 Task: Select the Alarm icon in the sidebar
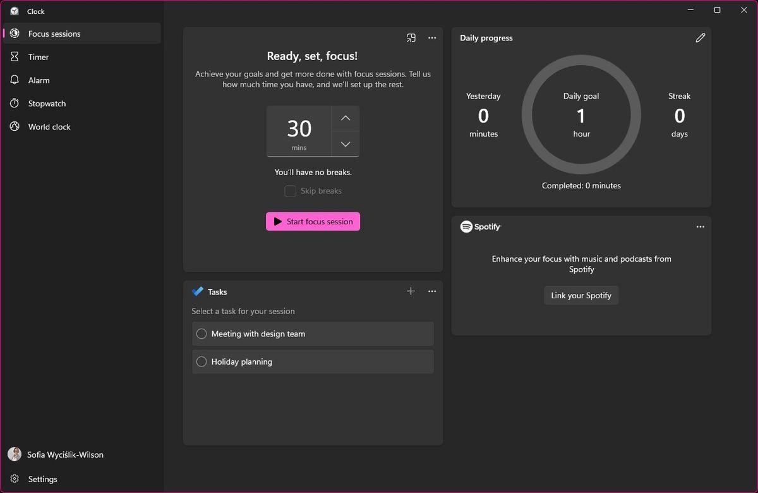click(x=14, y=80)
